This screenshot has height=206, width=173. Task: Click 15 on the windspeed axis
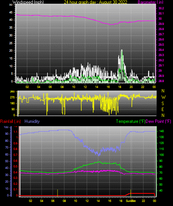[11, 59]
